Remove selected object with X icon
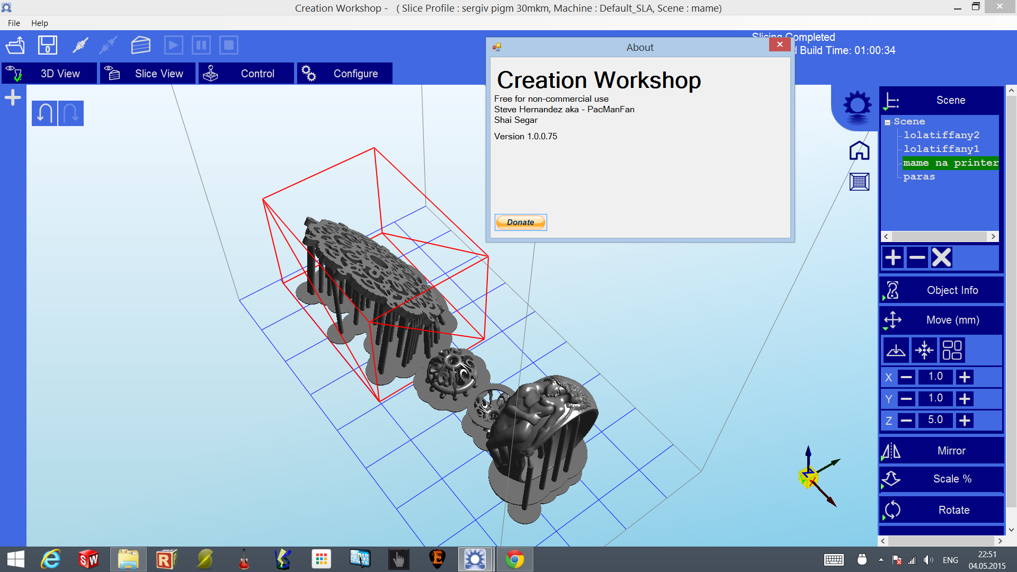Image resolution: width=1017 pixels, height=572 pixels. pyautogui.click(x=941, y=258)
